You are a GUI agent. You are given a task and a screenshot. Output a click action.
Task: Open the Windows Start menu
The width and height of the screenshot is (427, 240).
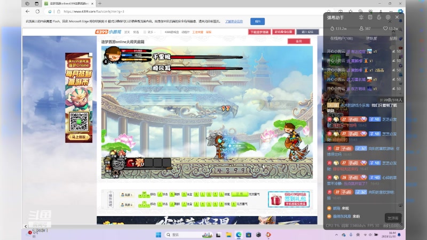[x=158, y=235]
